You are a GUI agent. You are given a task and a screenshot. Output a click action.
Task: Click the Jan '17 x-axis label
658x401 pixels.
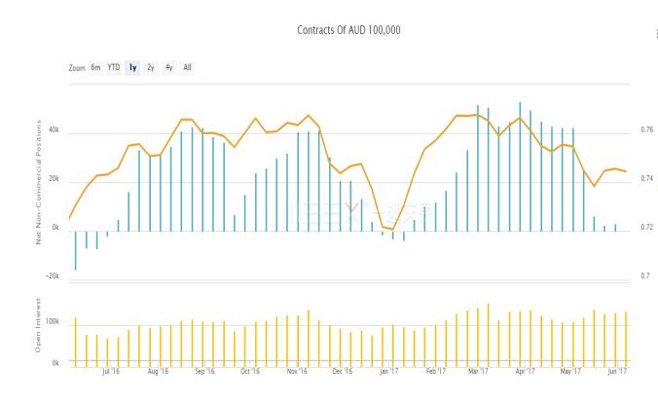click(389, 371)
